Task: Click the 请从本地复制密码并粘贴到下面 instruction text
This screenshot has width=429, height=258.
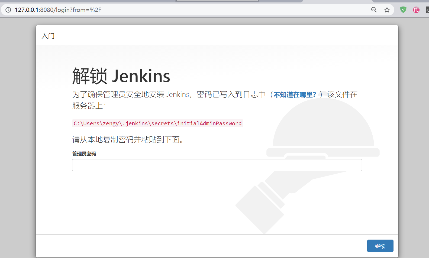Action: point(128,140)
